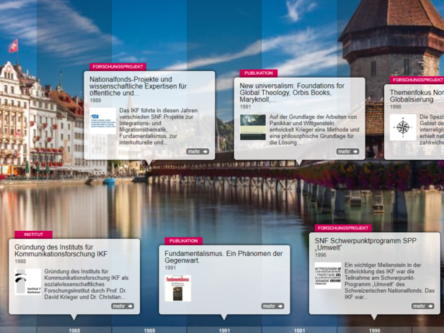Select the IKF institute logo thumbnail
This screenshot has height=333, width=444.
pos(28,282)
